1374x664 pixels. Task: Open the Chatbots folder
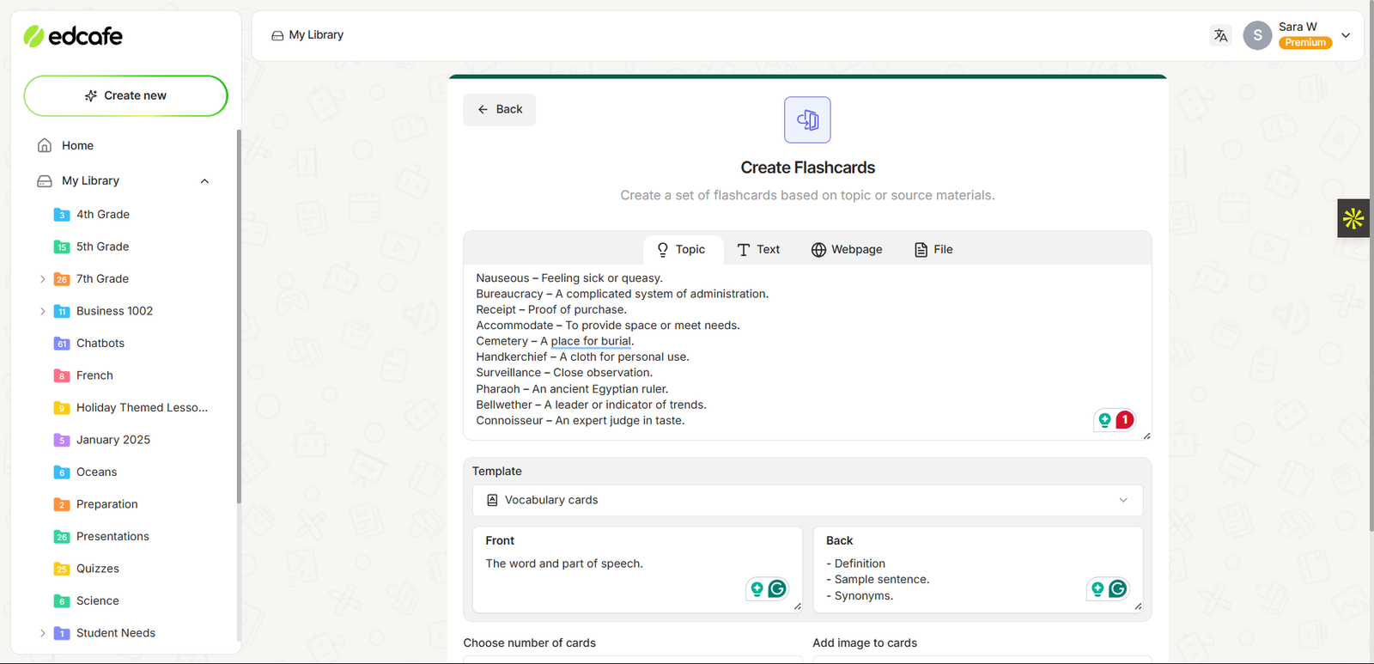tap(100, 344)
